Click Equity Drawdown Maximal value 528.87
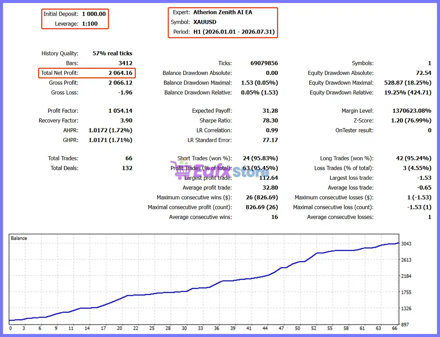The width and height of the screenshot is (440, 337). click(408, 83)
